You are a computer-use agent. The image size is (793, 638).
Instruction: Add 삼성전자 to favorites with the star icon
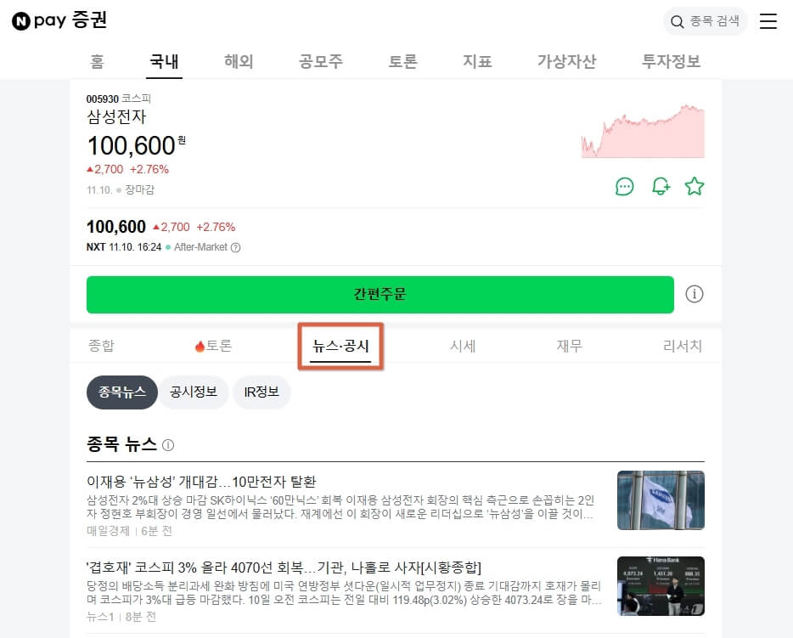tap(694, 186)
